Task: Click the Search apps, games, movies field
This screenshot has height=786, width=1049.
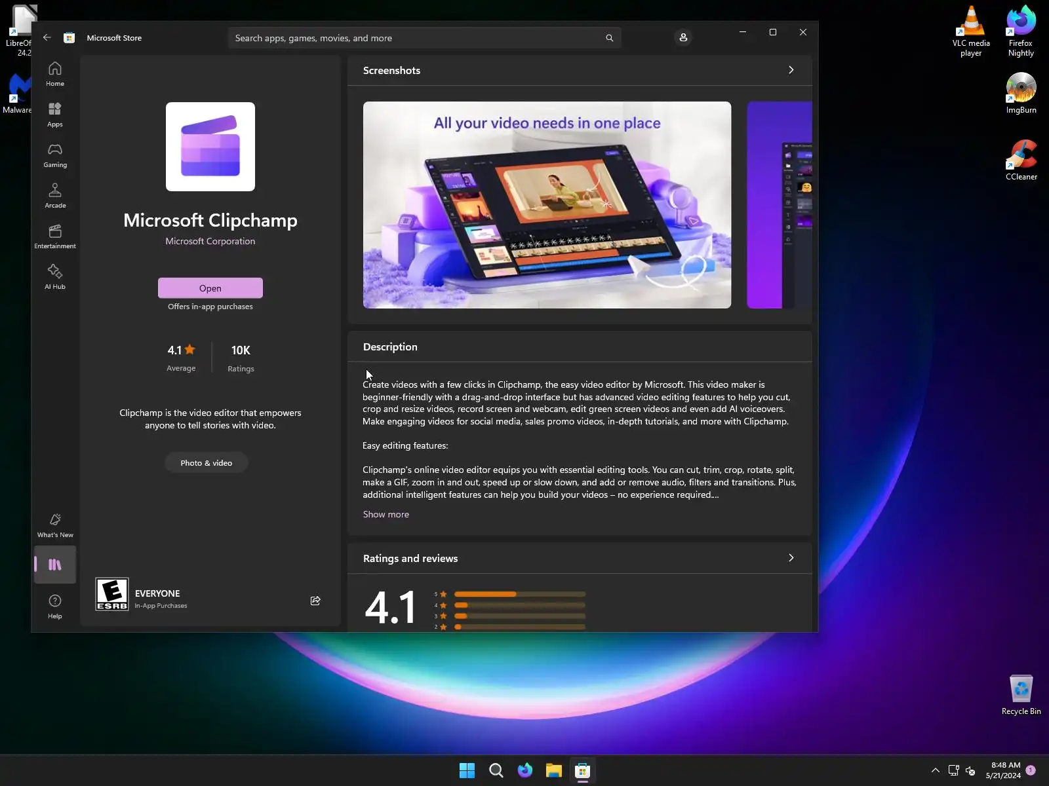Action: (x=425, y=38)
